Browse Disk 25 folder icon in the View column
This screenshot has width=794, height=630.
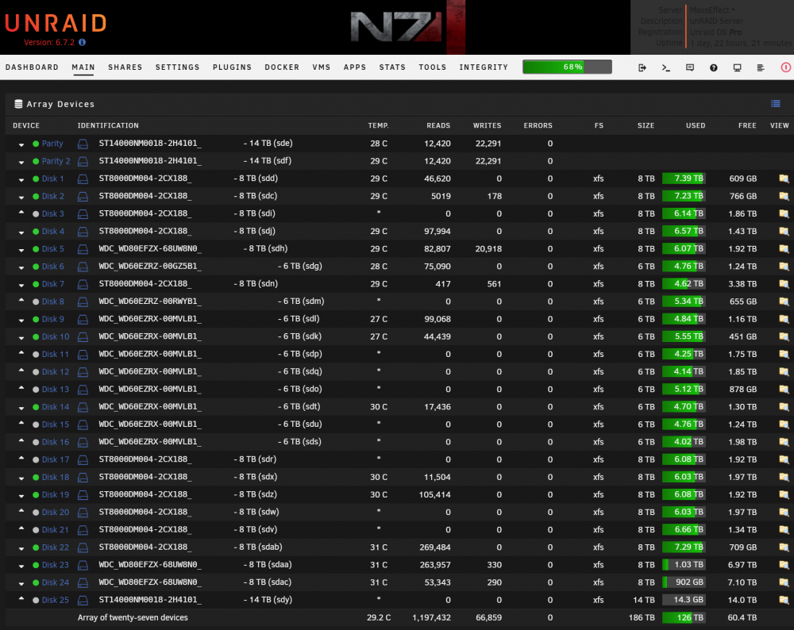784,600
